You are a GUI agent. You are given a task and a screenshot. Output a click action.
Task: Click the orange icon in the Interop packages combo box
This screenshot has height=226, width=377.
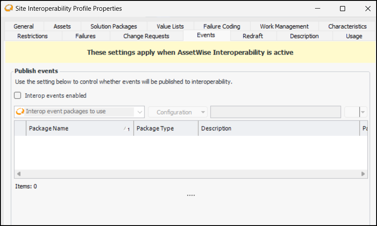[x=20, y=111]
